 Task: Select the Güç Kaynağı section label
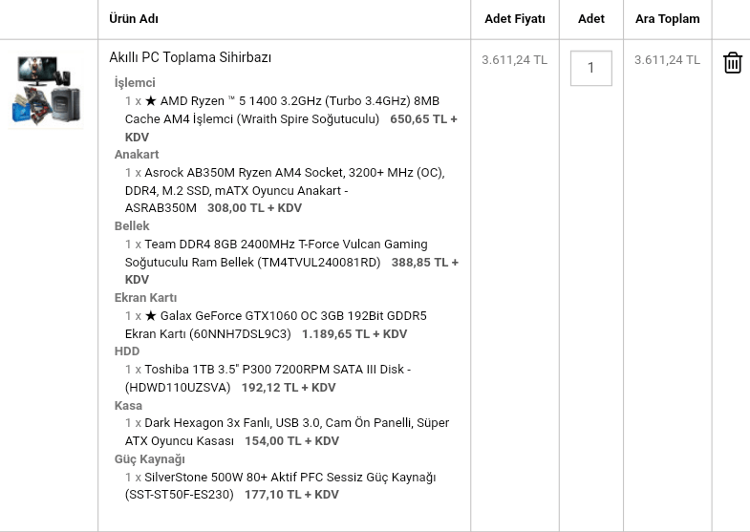[x=150, y=459]
